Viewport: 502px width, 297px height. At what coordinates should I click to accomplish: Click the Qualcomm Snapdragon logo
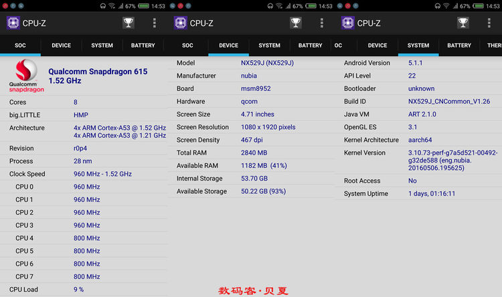[26, 76]
